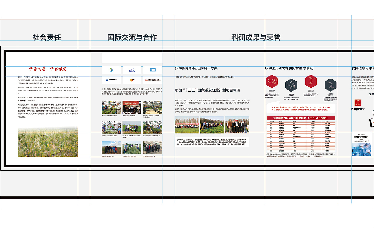Select the red hexagon molecule icon for 苯唑氟草酮
This screenshot has height=228, width=374.
(x=311, y=81)
